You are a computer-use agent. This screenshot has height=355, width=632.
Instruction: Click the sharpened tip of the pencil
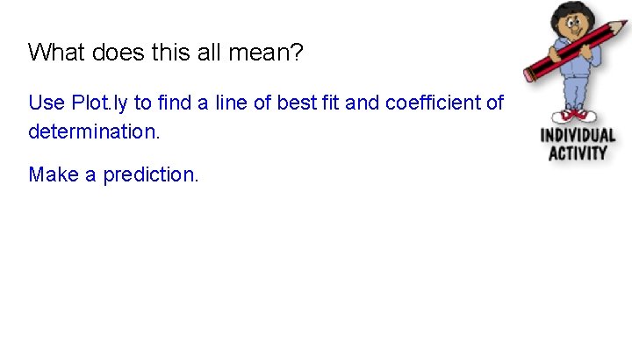pos(620,25)
